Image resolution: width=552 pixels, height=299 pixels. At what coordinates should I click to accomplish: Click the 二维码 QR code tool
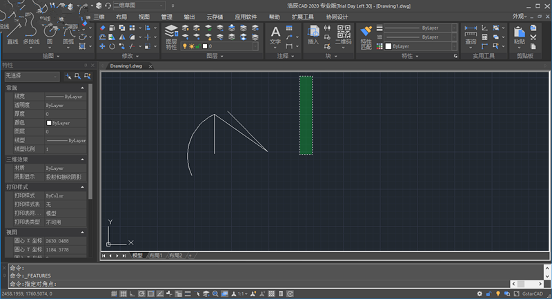pos(343,35)
